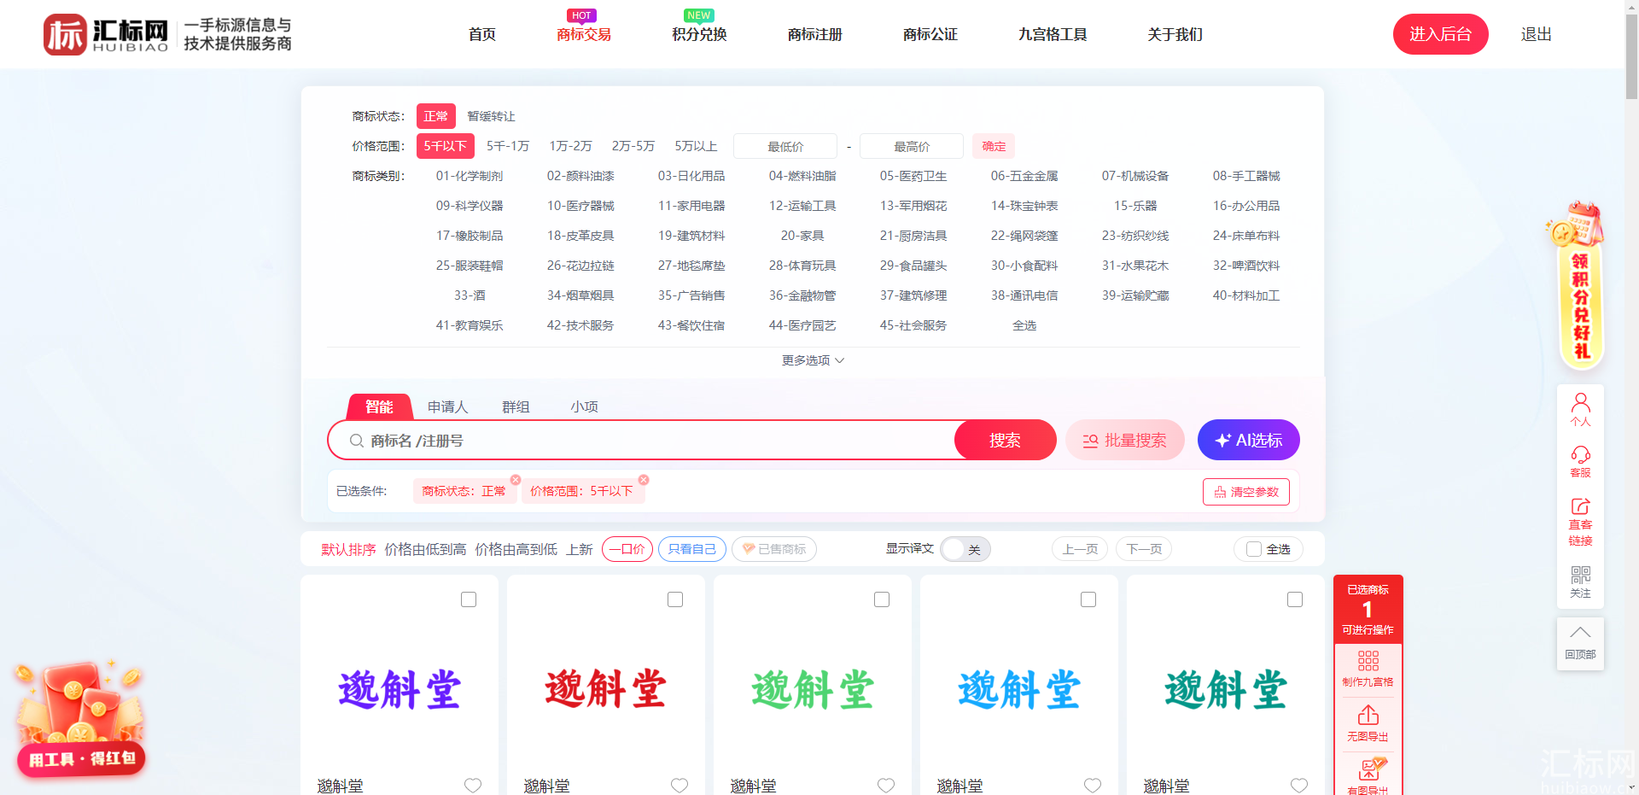Favorite the third 邈斛堂 card heart icon
This screenshot has width=1639, height=795.
[886, 786]
